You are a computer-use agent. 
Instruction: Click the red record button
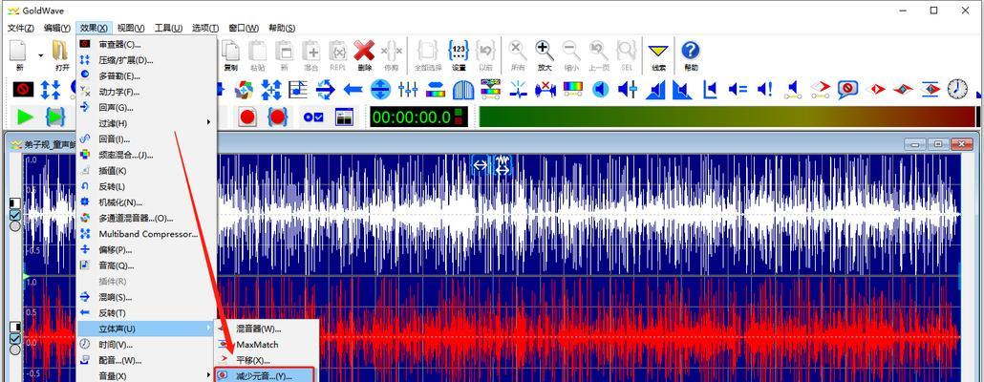(247, 117)
